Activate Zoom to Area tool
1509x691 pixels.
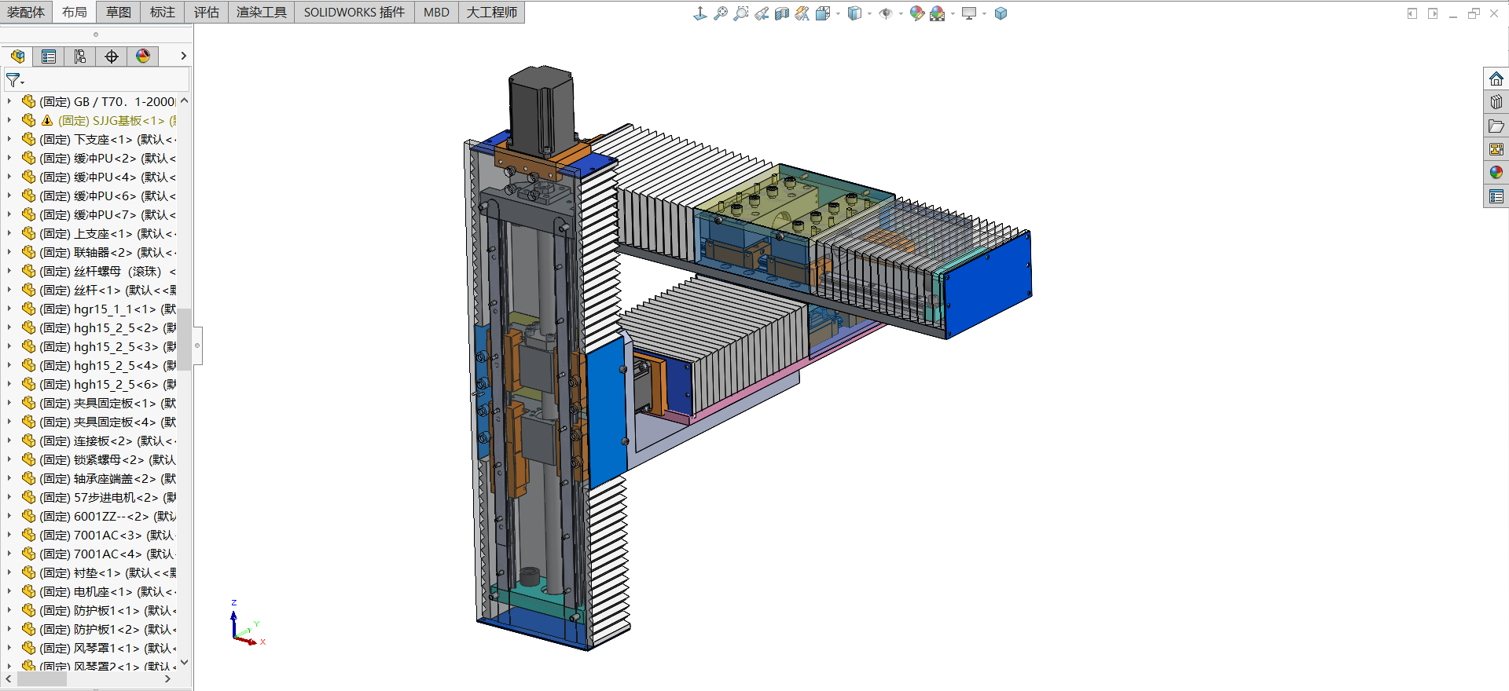coord(740,13)
